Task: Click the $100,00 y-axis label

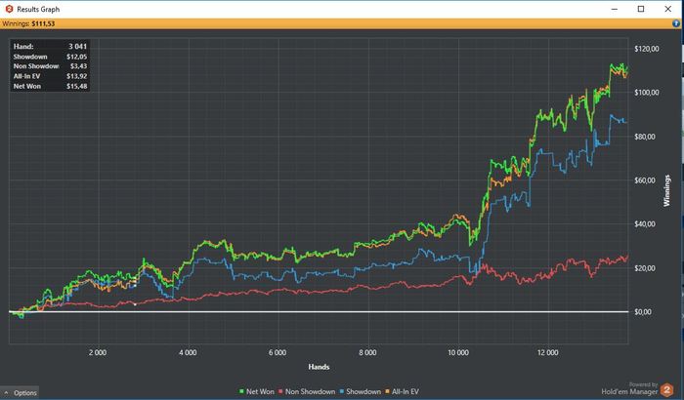Action: 647,93
